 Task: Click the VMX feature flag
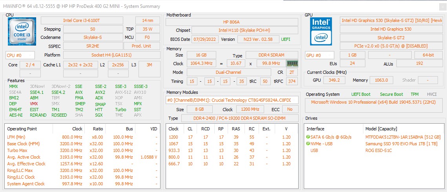(x=34, y=104)
